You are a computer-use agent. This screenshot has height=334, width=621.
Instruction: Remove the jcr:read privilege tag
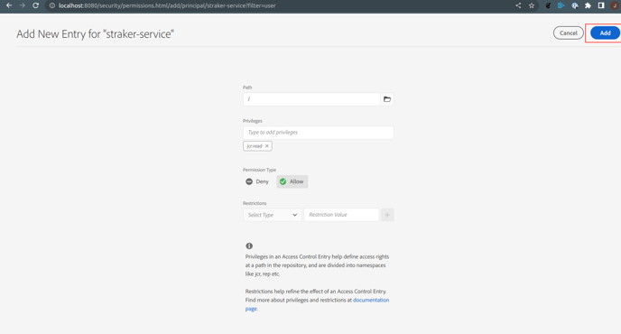coord(267,146)
